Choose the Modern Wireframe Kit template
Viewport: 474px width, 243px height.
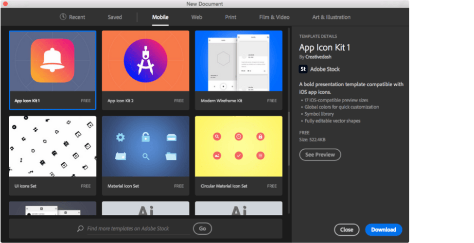[x=238, y=61]
